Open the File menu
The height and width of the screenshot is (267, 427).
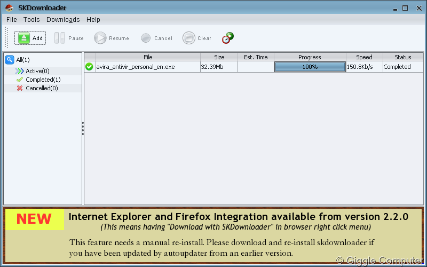pyautogui.click(x=12, y=20)
